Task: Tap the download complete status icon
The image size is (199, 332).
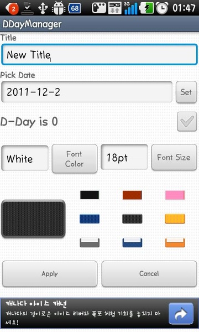Action: [28, 8]
